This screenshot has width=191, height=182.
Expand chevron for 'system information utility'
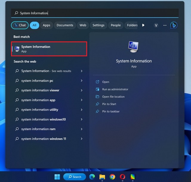tap(81, 110)
